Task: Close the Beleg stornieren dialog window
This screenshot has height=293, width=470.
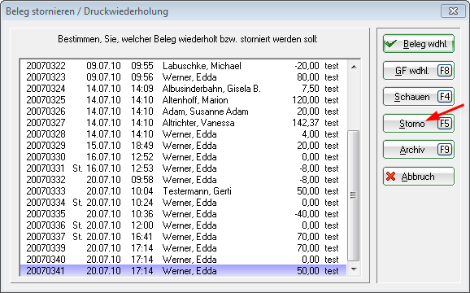Action: pyautogui.click(x=453, y=11)
